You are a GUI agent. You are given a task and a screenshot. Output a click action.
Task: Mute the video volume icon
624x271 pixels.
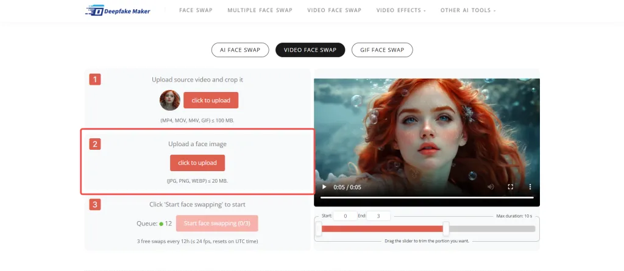491,186
